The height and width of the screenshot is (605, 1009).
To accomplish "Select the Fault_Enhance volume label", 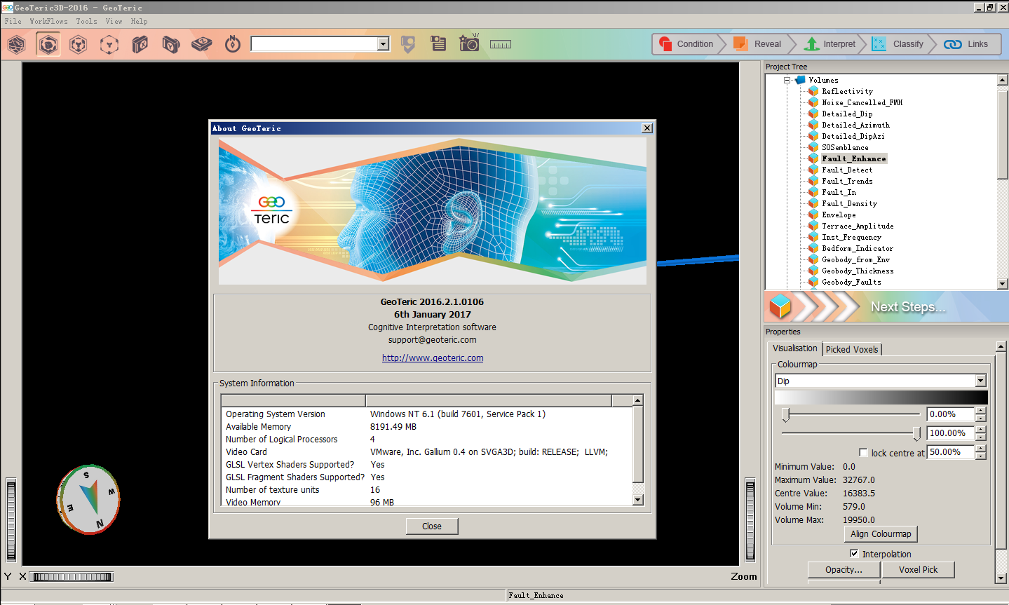I will [854, 158].
